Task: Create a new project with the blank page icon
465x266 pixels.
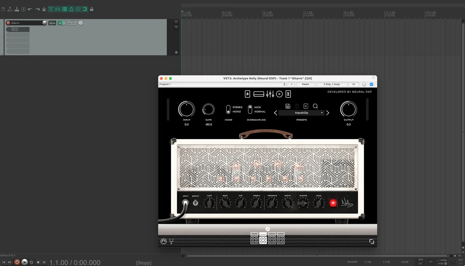Action: [x=3, y=9]
